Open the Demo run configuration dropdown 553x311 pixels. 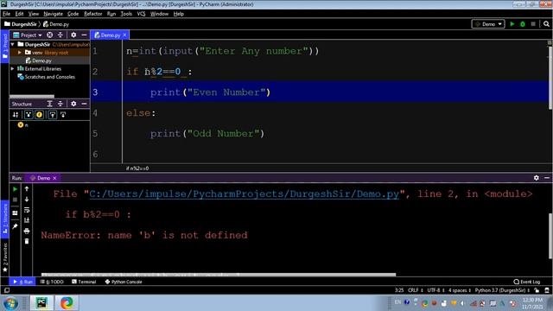point(488,24)
